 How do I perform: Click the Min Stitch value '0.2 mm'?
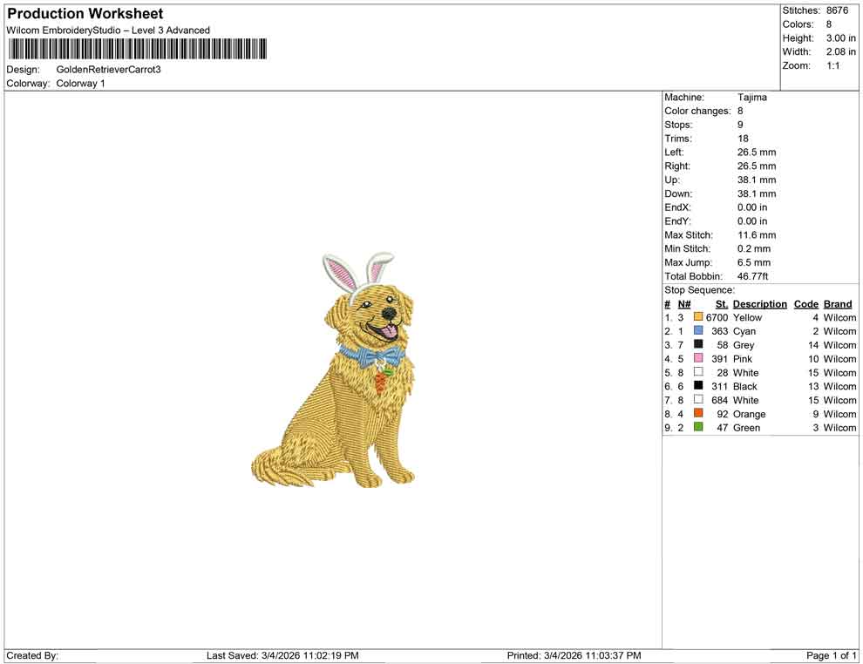(x=754, y=248)
